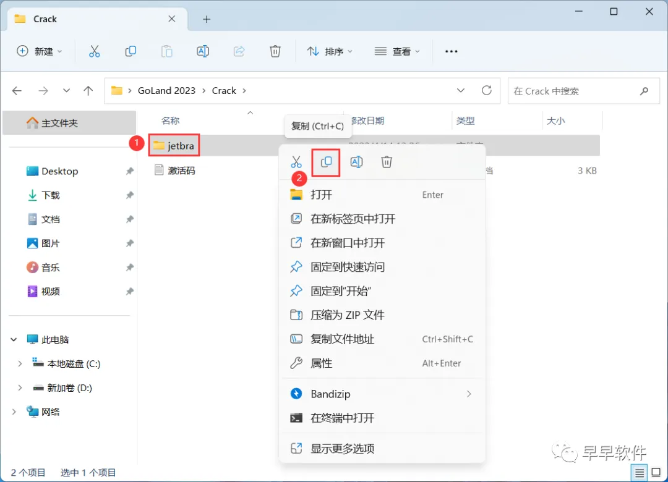
Task: Click the Copy icon in the top toolbar
Action: pos(131,51)
